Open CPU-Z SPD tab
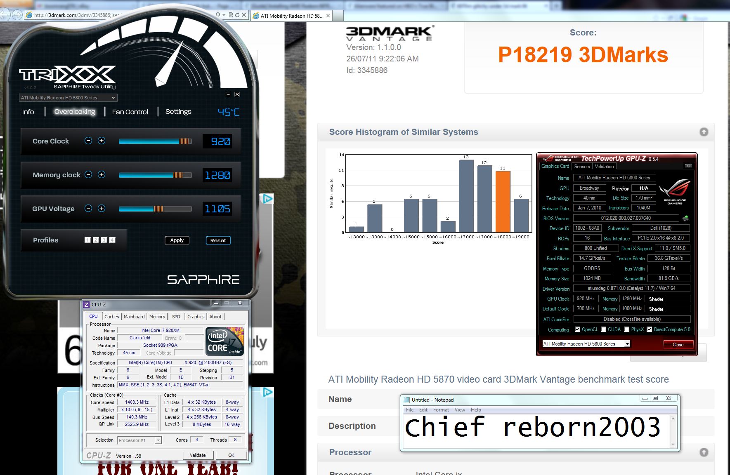Screen dimensions: 730x475 click(176, 317)
